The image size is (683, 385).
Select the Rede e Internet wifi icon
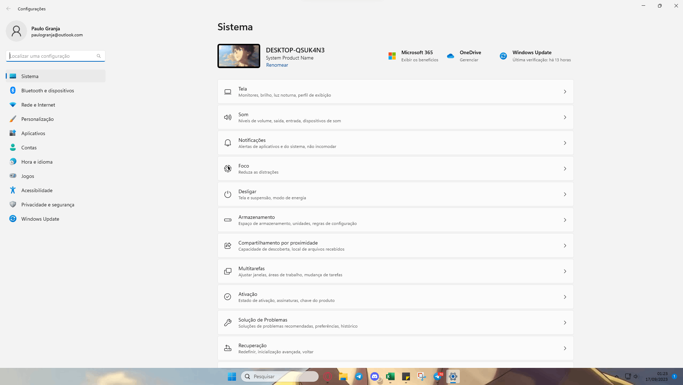[13, 105]
